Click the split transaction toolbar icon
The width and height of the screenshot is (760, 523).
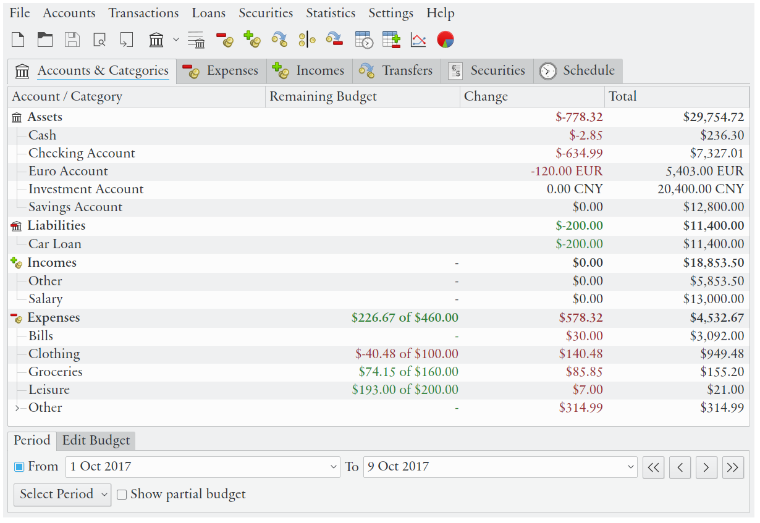click(306, 40)
